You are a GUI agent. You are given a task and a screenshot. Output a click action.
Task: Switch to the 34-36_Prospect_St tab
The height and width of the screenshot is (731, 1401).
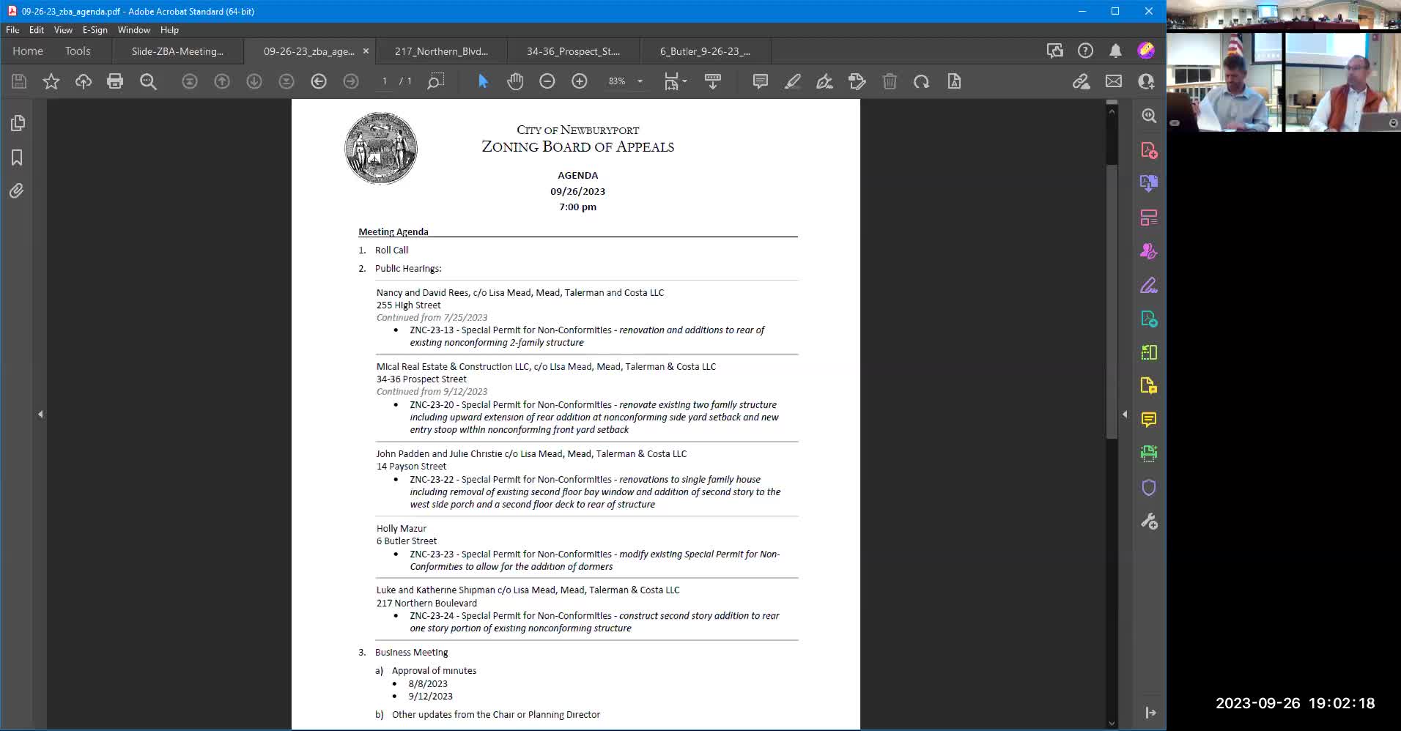click(573, 51)
